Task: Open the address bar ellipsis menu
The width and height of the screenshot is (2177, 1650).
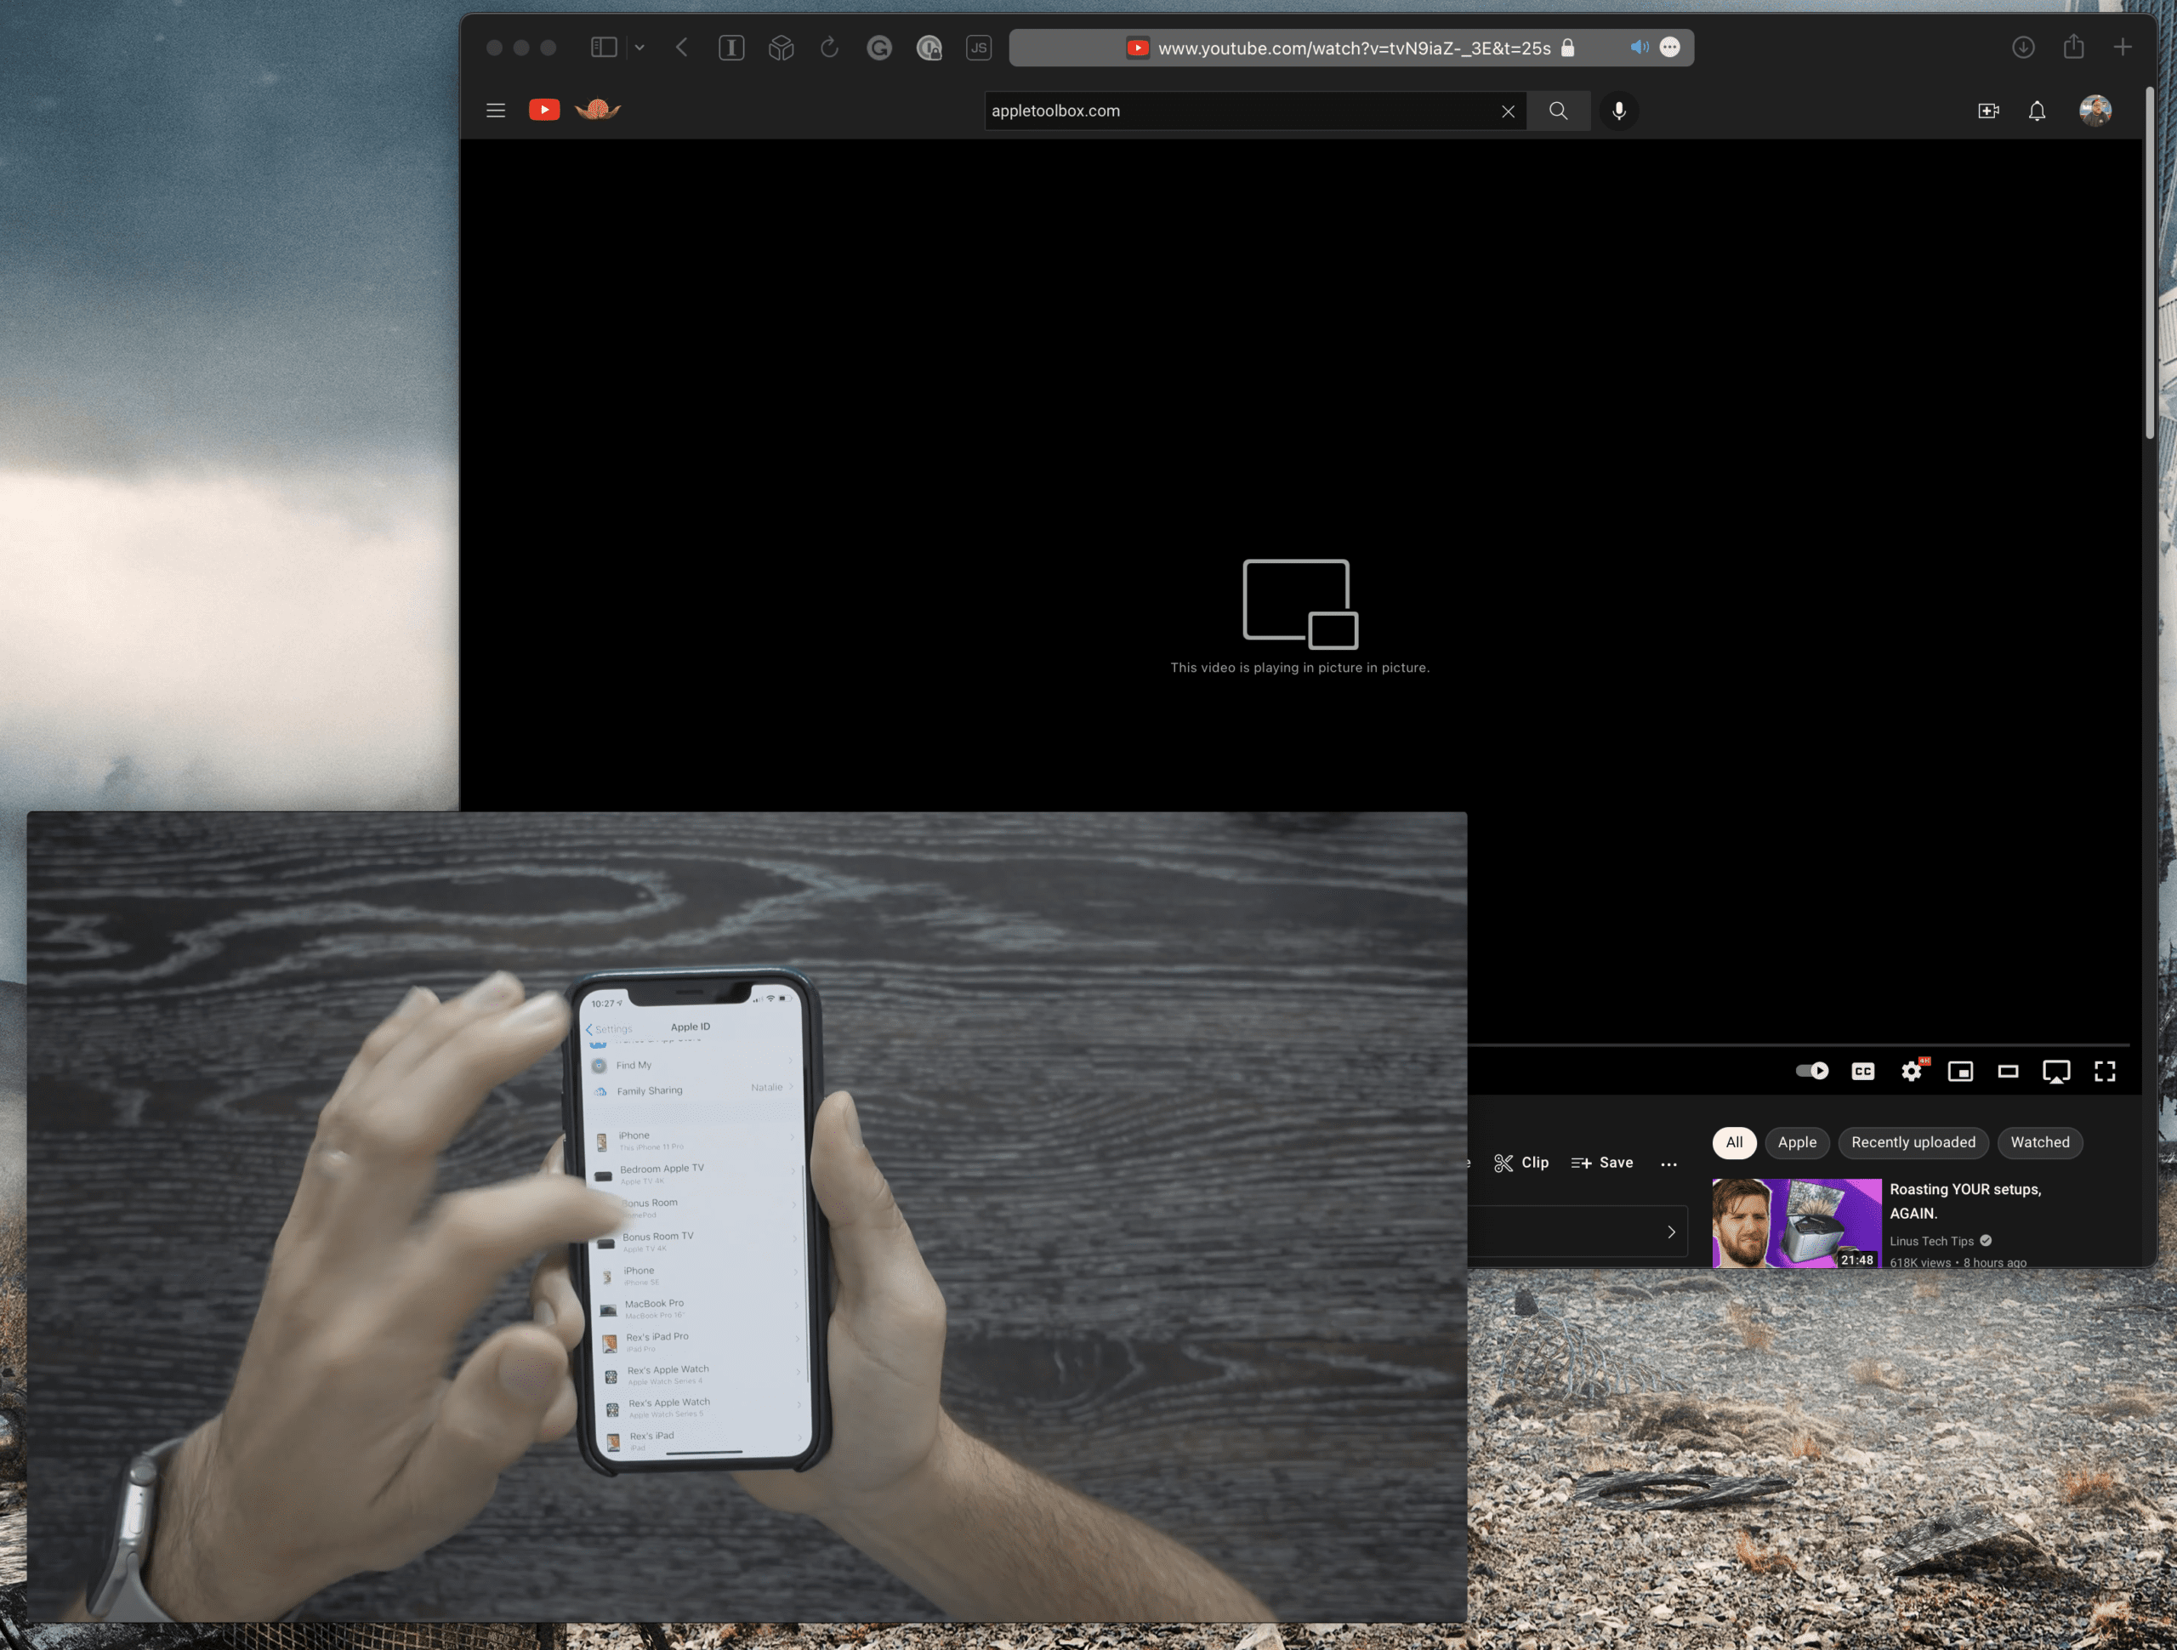Action: 1670,48
